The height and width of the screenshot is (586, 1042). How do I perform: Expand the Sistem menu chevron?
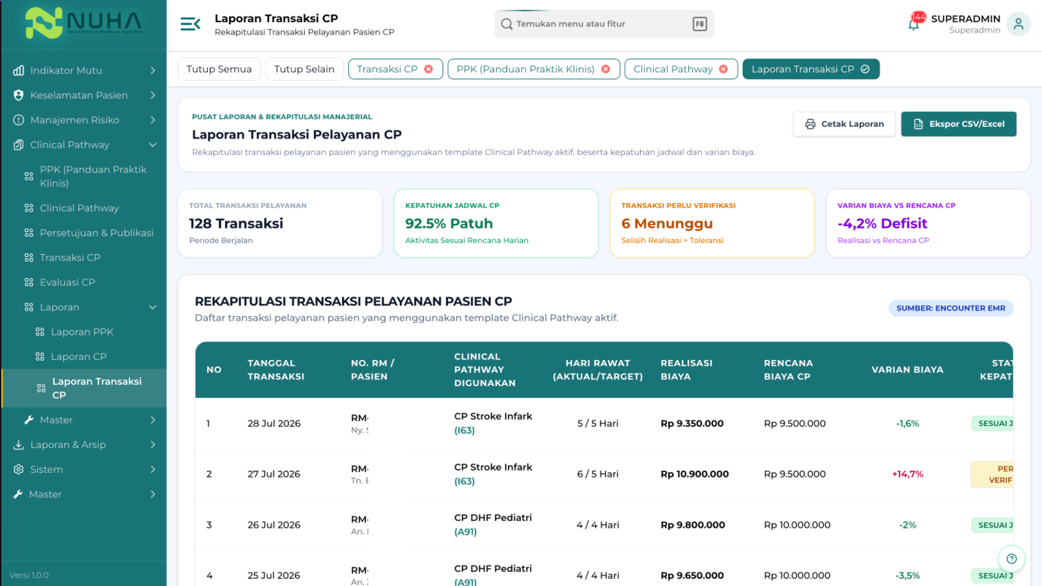[x=153, y=469]
